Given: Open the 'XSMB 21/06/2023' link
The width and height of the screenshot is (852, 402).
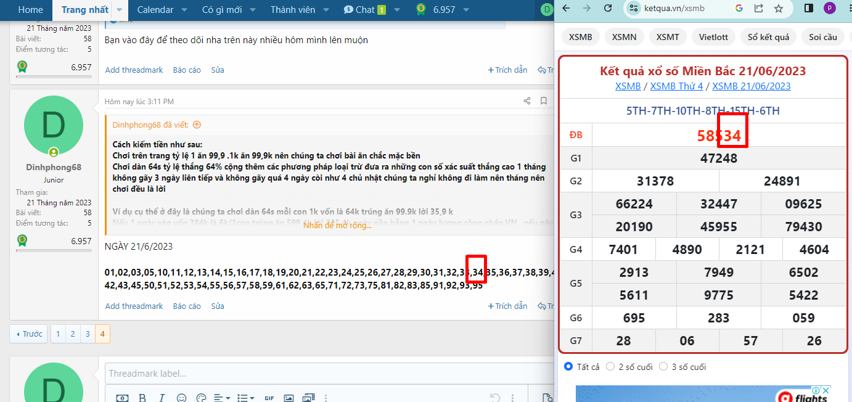Looking at the screenshot, I should pos(751,86).
